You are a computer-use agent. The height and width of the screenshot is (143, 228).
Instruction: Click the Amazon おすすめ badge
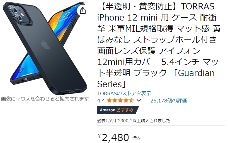click(x=118, y=110)
